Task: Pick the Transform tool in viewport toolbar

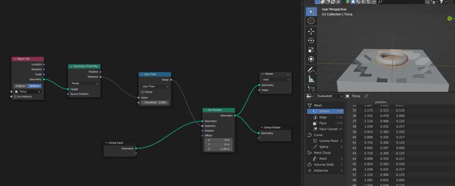Action: (311, 59)
